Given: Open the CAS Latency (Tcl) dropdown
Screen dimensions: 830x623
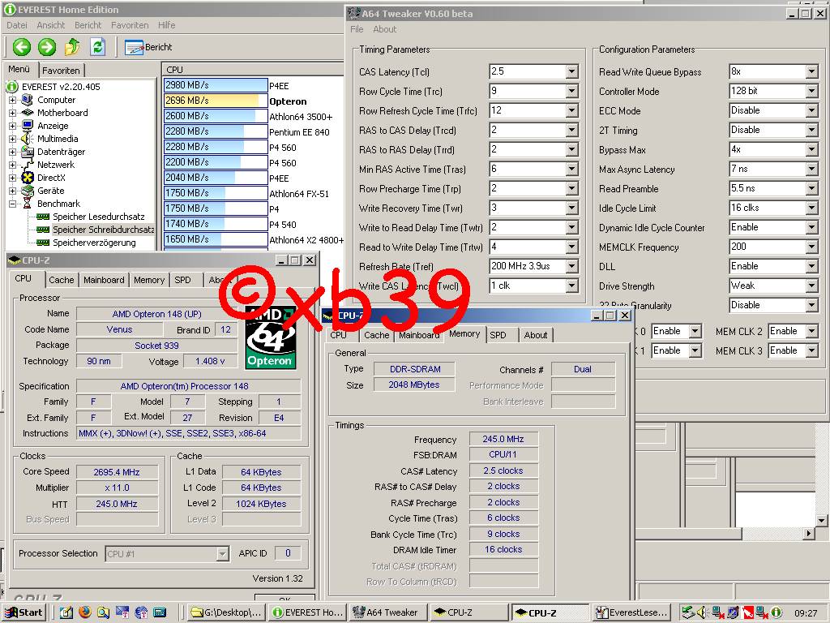Looking at the screenshot, I should pyautogui.click(x=571, y=71).
